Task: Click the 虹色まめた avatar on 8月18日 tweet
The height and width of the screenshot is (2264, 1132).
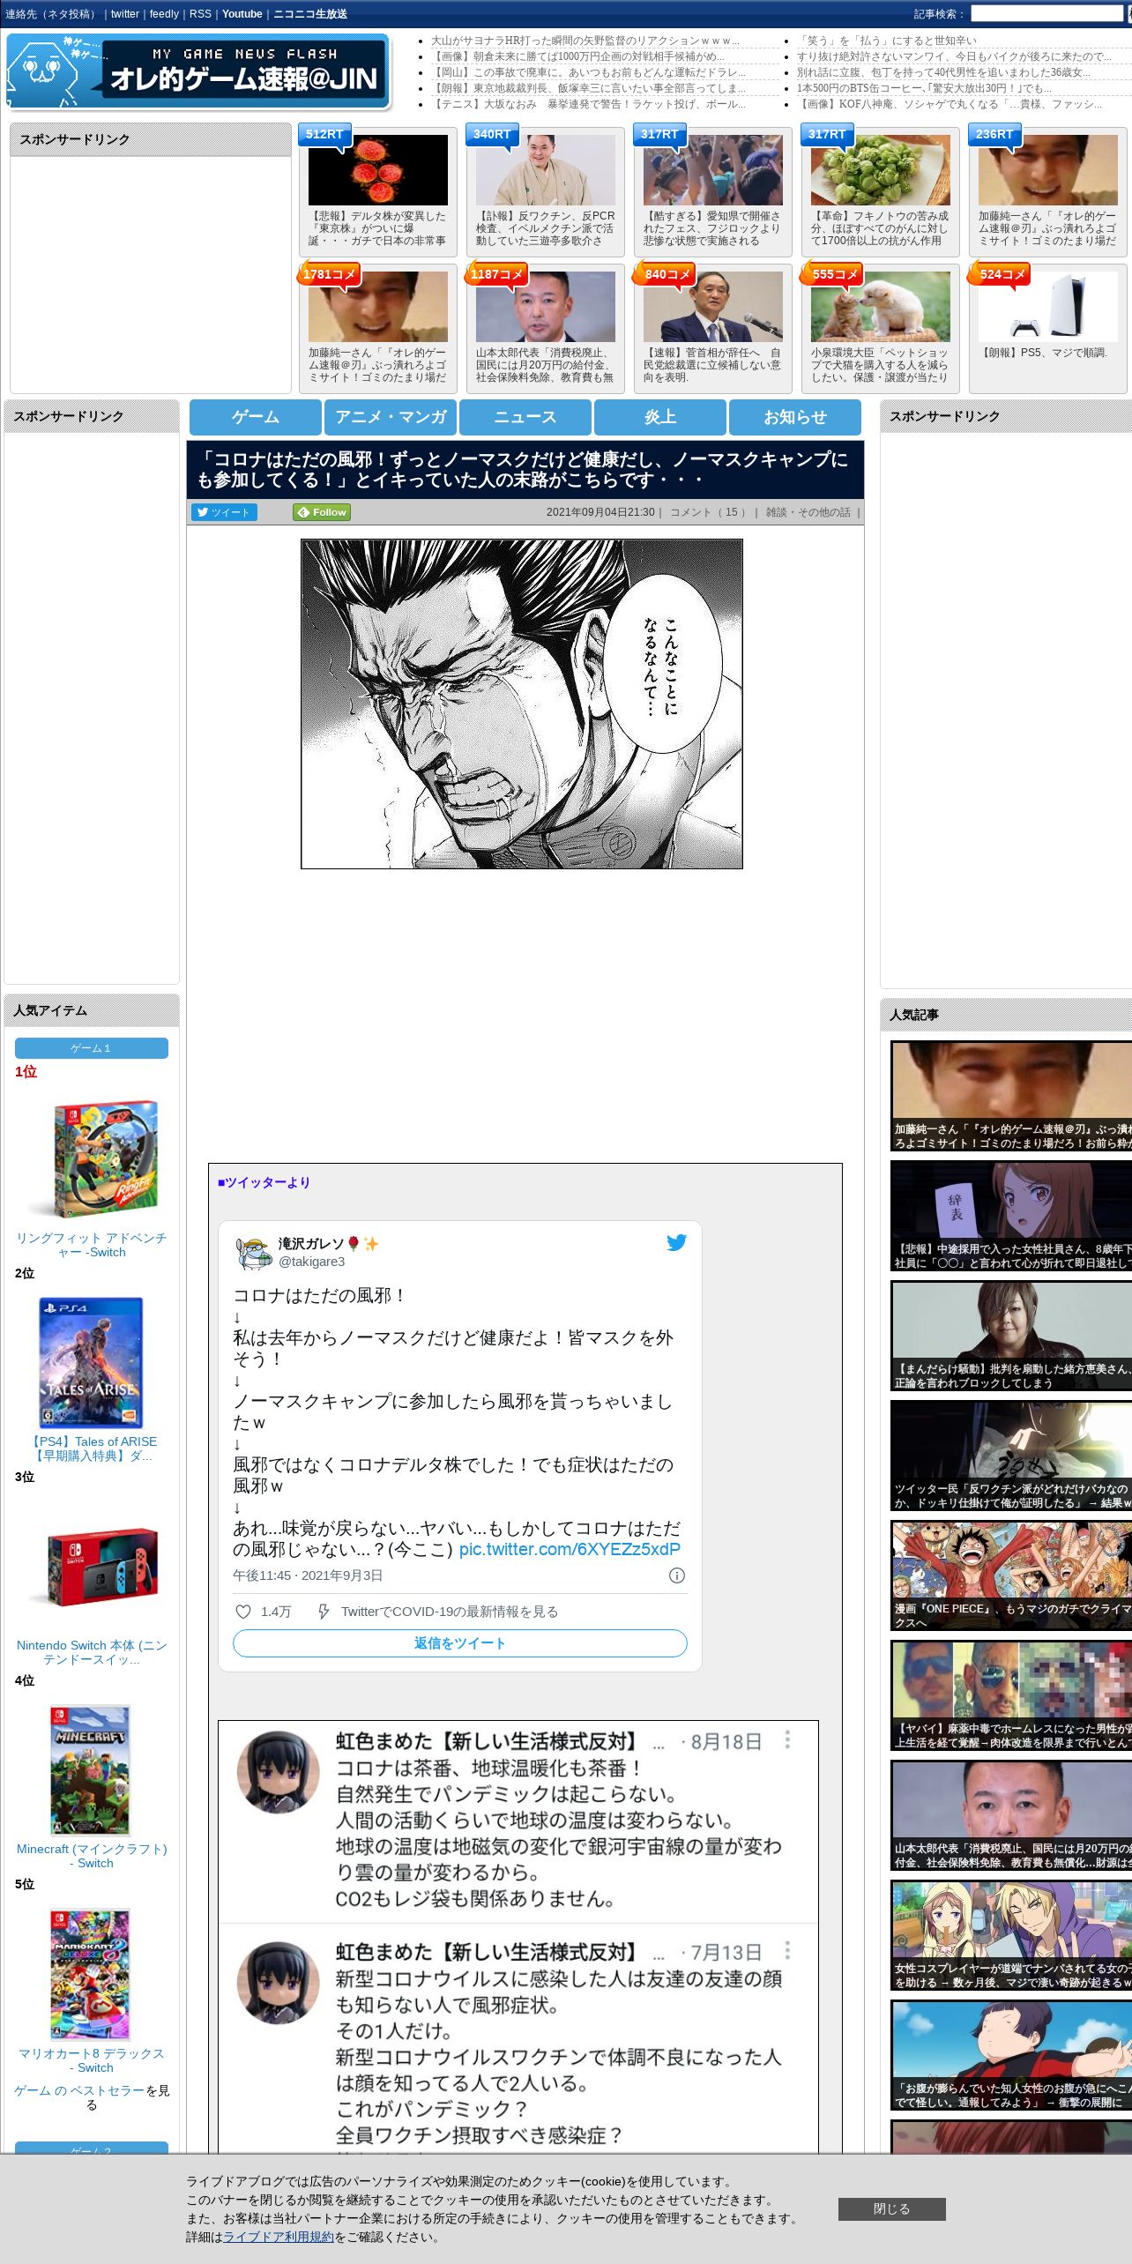Action: [278, 1771]
